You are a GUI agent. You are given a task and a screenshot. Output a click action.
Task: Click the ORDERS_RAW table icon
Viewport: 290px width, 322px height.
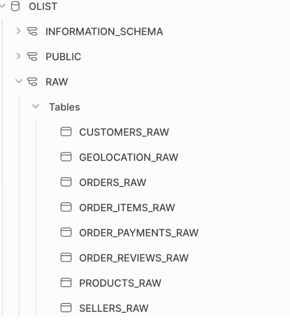tap(66, 182)
